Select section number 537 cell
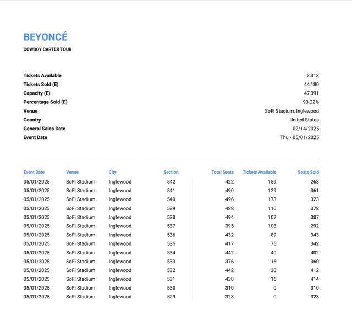 coord(171,226)
